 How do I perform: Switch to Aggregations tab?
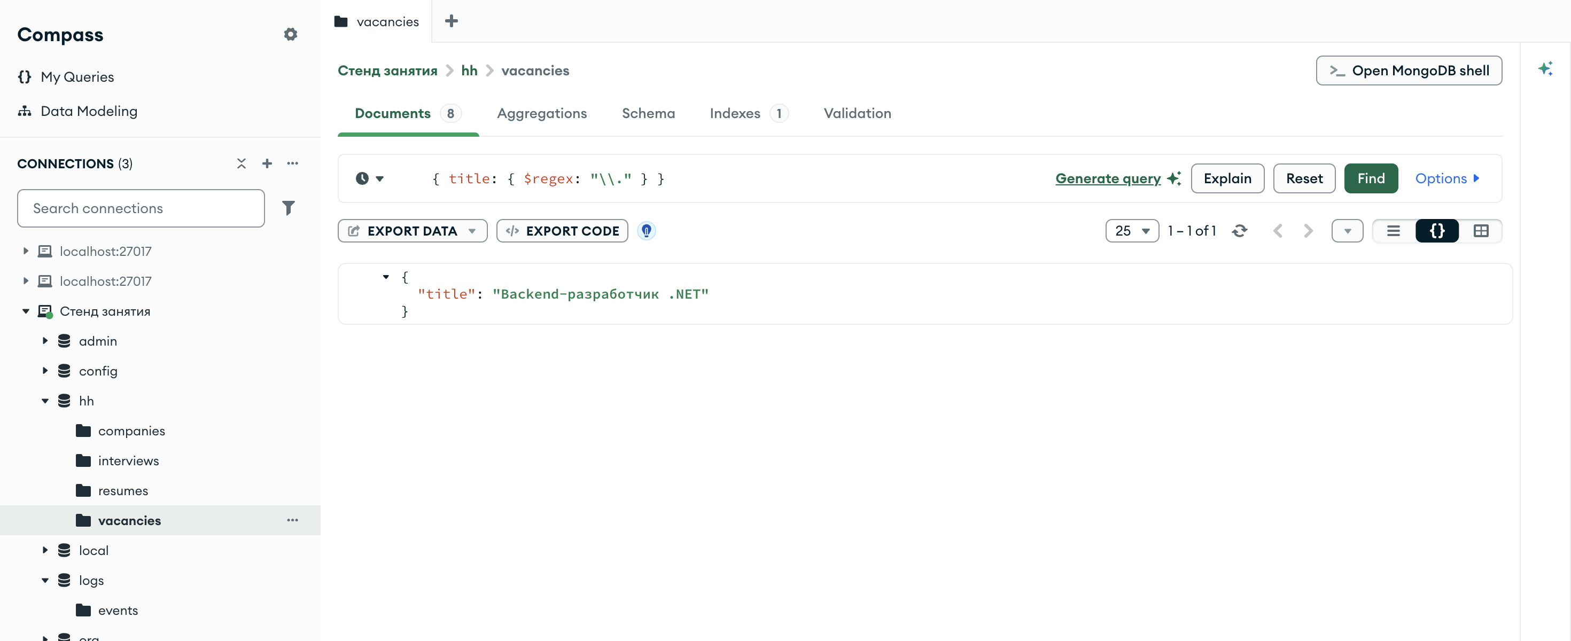pos(541,113)
